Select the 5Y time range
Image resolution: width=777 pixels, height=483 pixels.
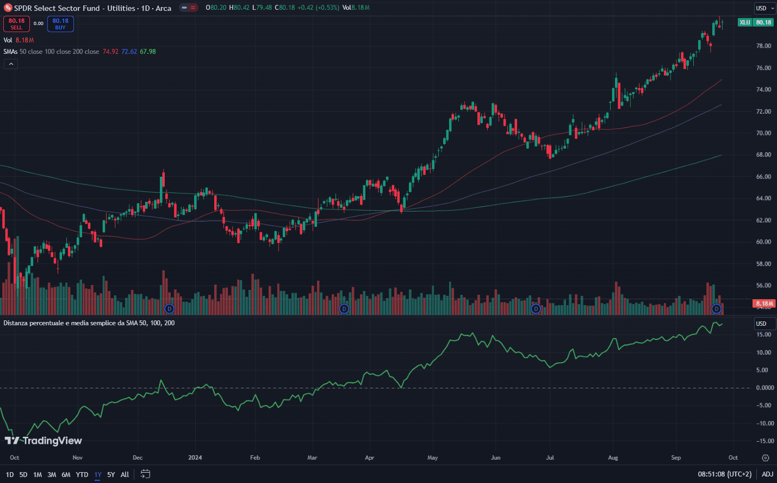(x=111, y=475)
